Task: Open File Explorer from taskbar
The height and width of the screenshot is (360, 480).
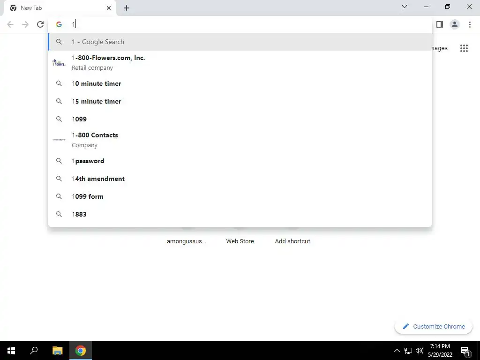Action: click(57, 351)
